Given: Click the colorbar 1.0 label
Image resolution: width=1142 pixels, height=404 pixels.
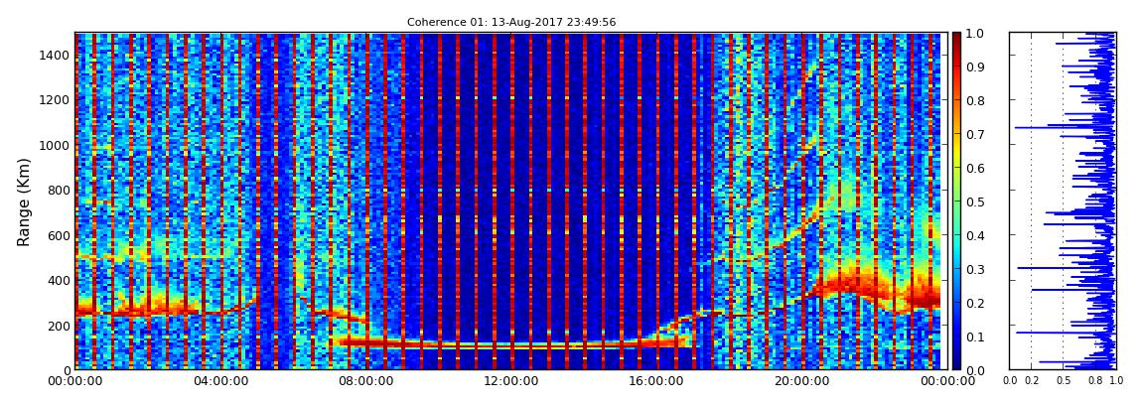Looking at the screenshot, I should [974, 34].
